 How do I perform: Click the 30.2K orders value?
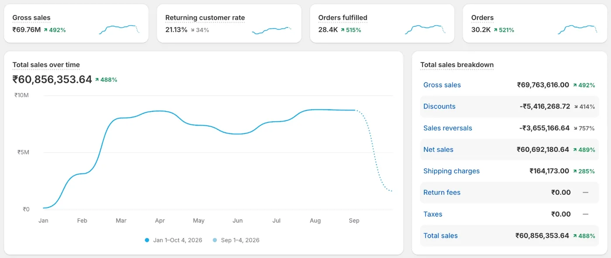pyautogui.click(x=481, y=30)
